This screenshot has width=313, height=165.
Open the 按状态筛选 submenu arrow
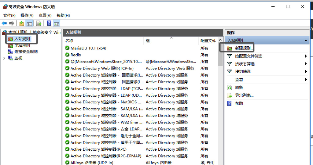[306, 64]
